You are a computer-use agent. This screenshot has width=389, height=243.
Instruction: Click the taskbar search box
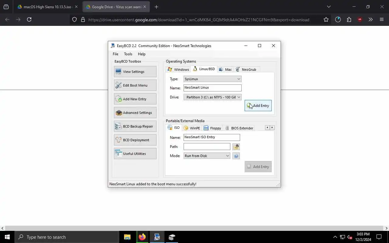tap(67, 237)
